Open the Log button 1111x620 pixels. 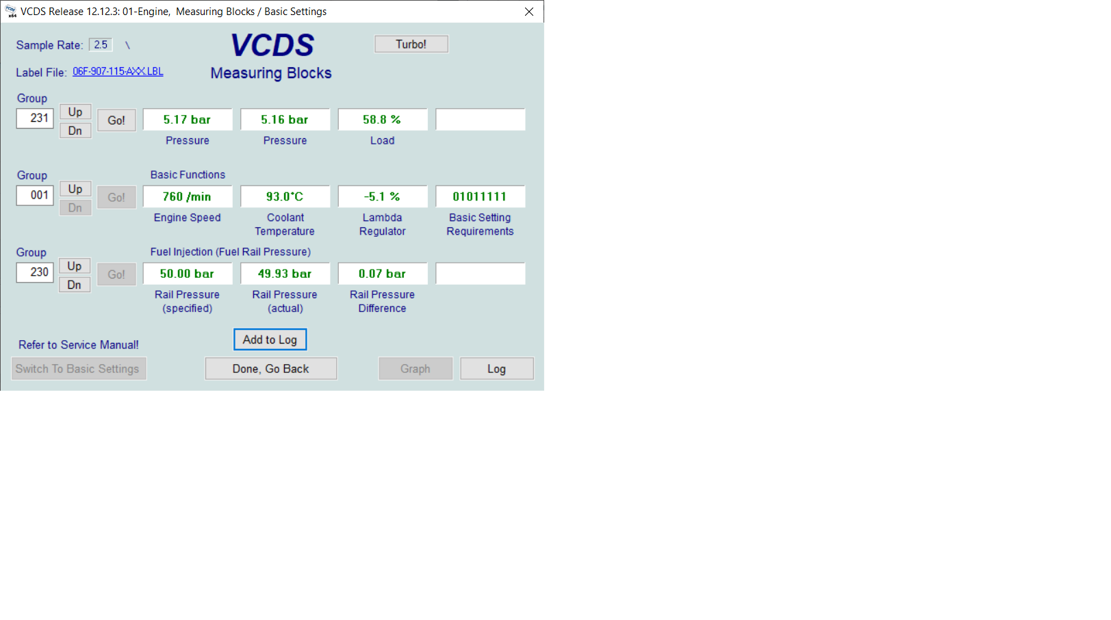[x=496, y=369]
